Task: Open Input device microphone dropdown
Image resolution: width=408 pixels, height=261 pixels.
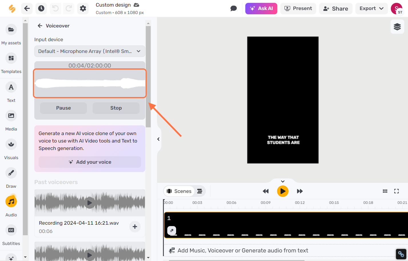Action: (90, 51)
